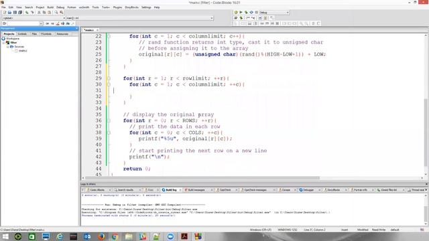Collapse code fold at line 38
Screen dimensions: 429x241
pyautogui.click(x=109, y=133)
